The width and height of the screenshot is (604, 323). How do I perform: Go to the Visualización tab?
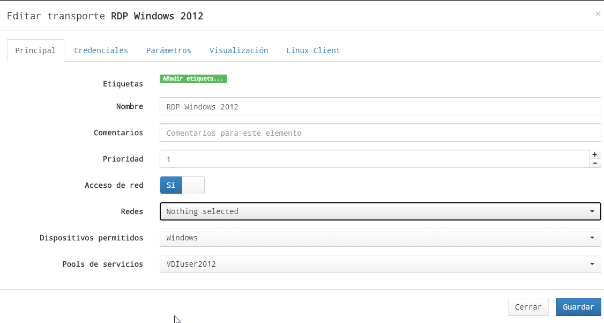click(238, 50)
